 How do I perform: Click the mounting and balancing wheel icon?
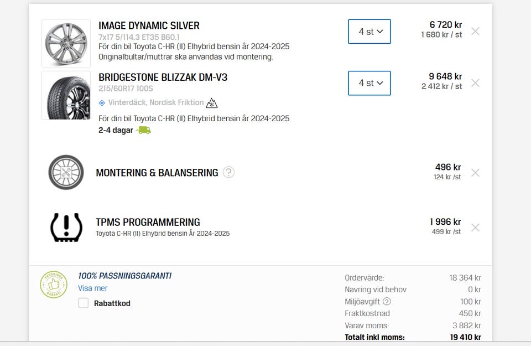point(66,172)
